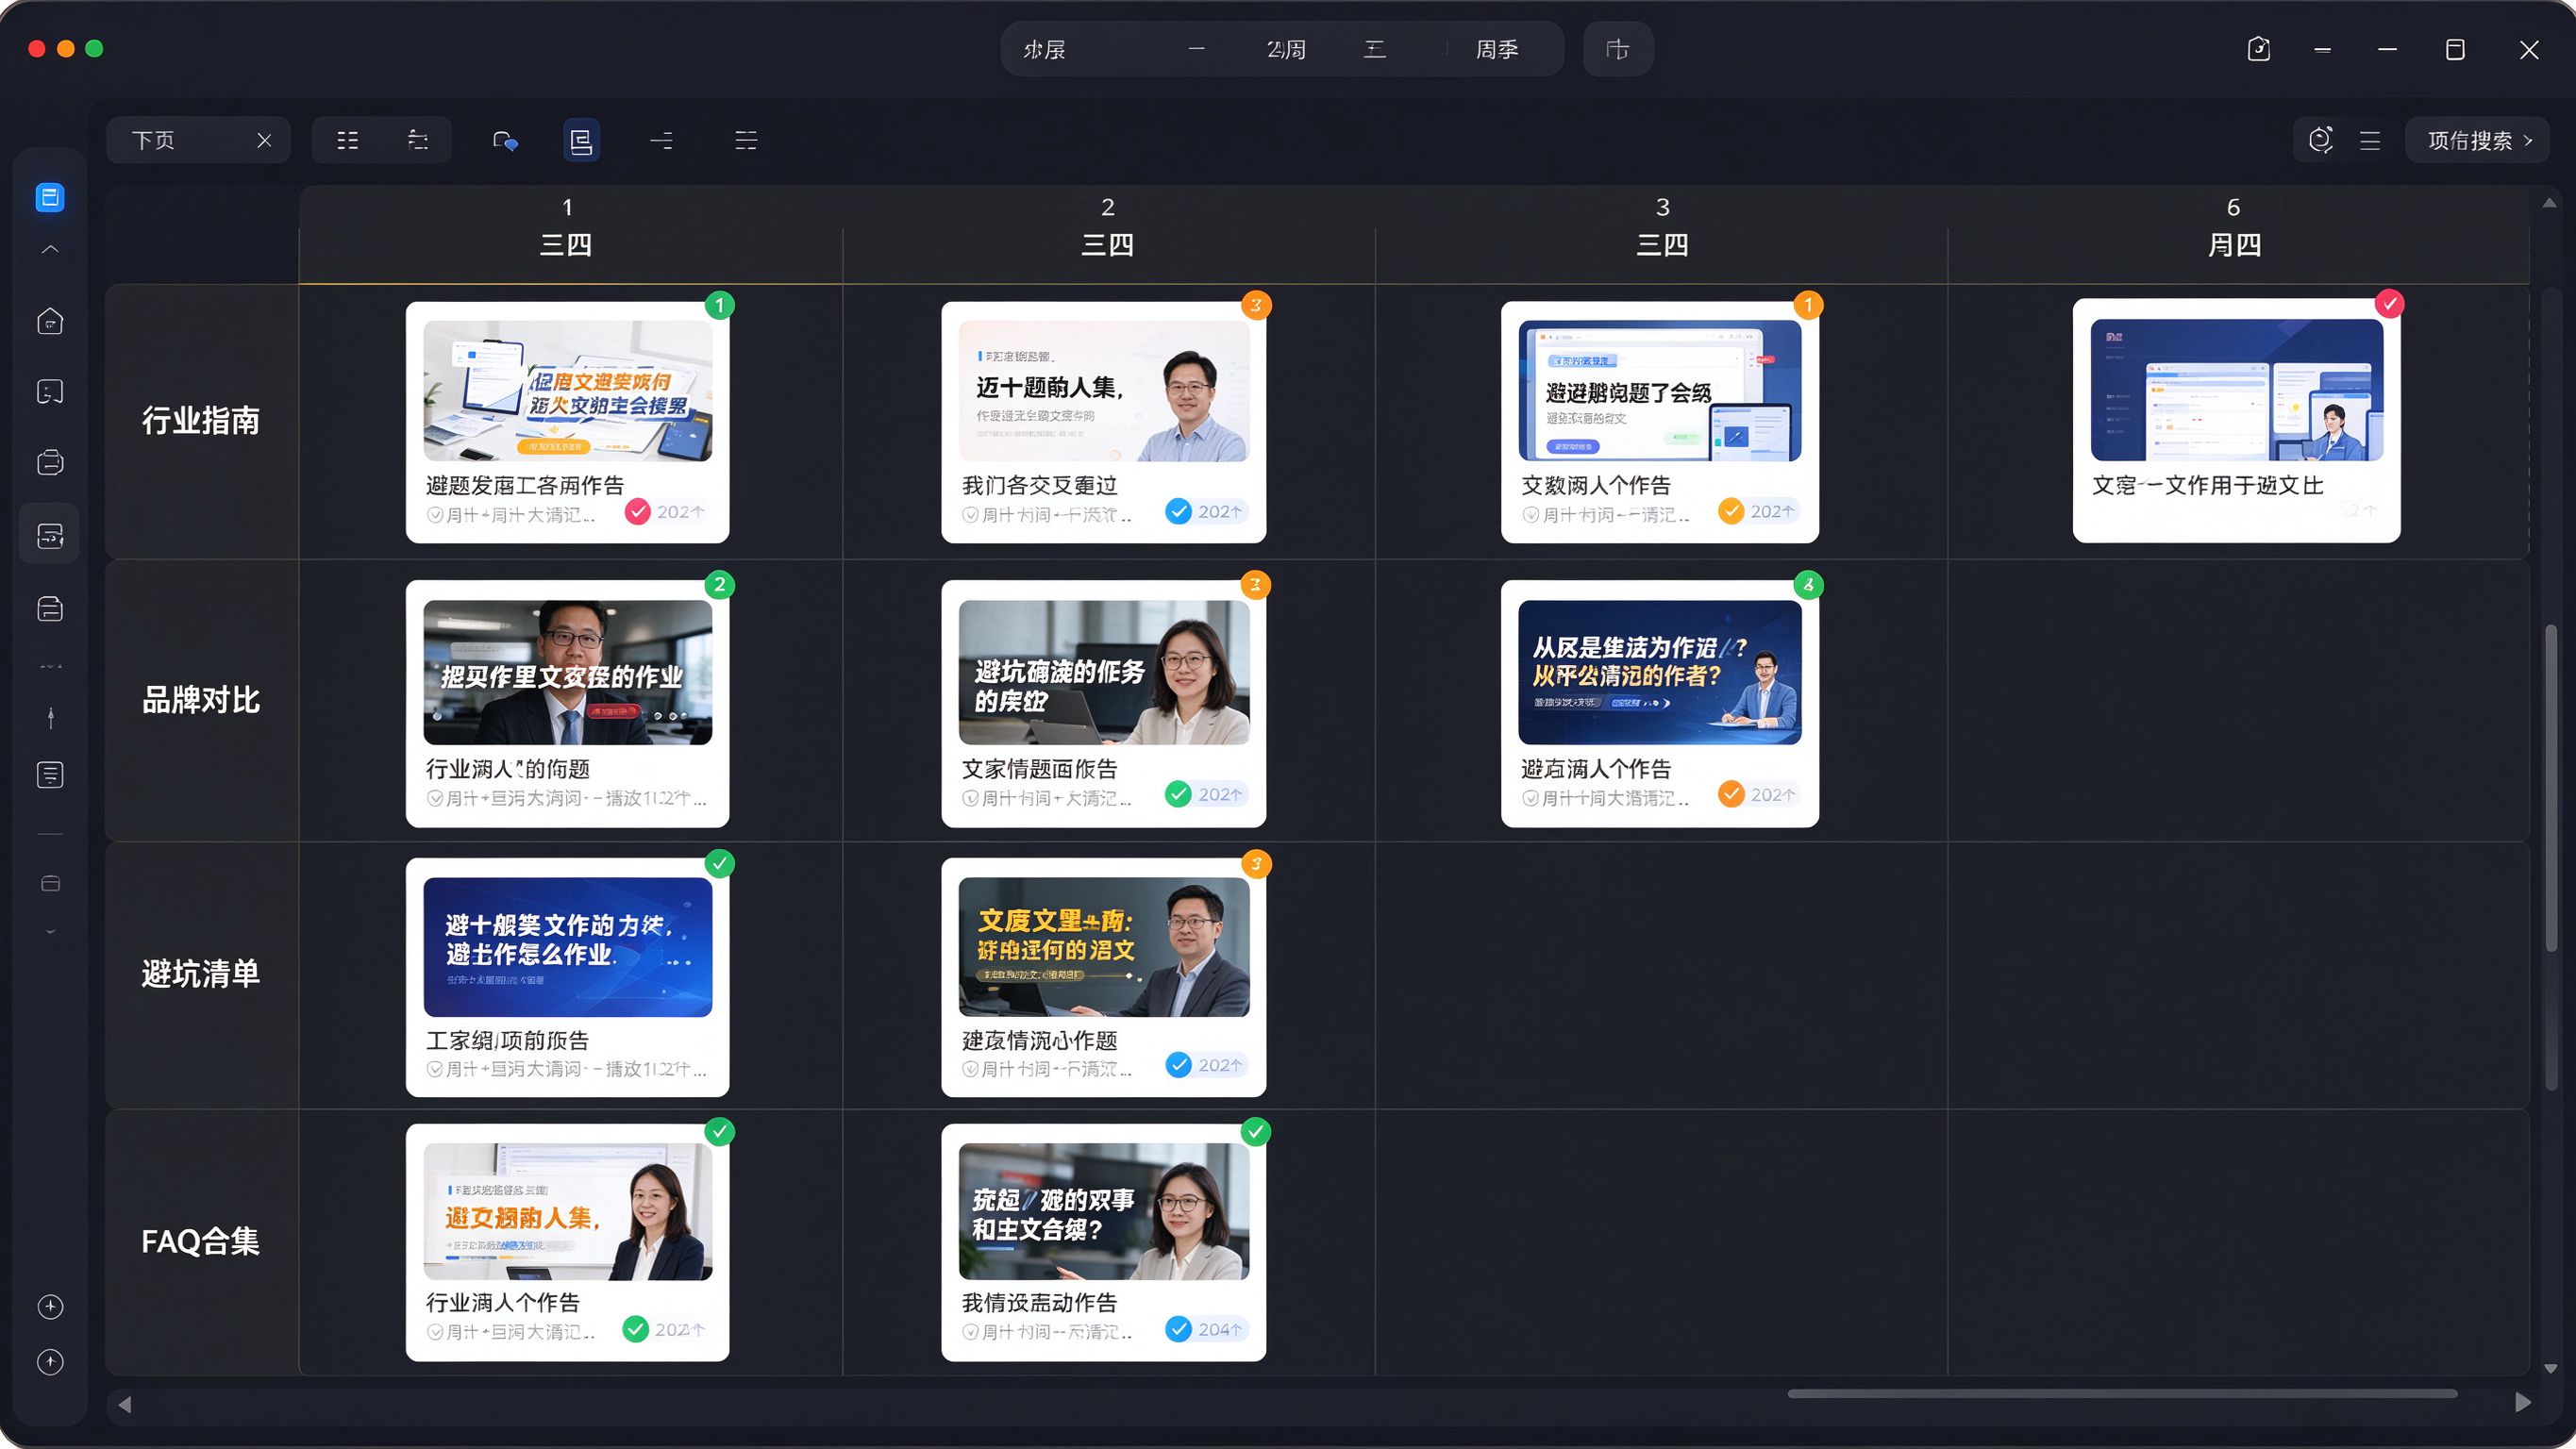Image resolution: width=2576 pixels, height=1449 pixels.
Task: Click the bottom circled up-arrow sidebar icon
Action: 50,1362
